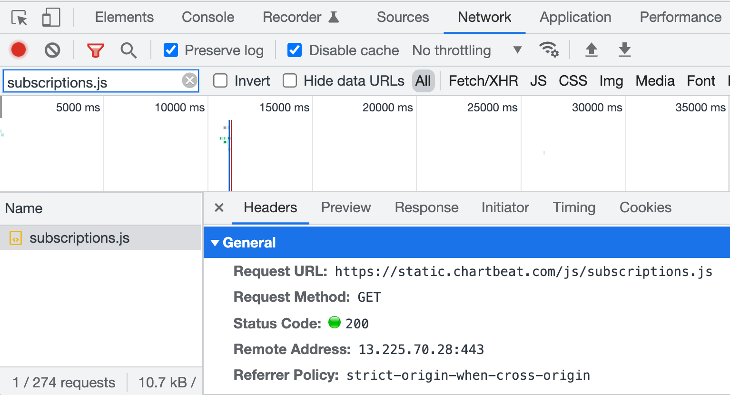Clear the subscriptions.js filter text
The height and width of the screenshot is (395, 730).
pos(189,80)
